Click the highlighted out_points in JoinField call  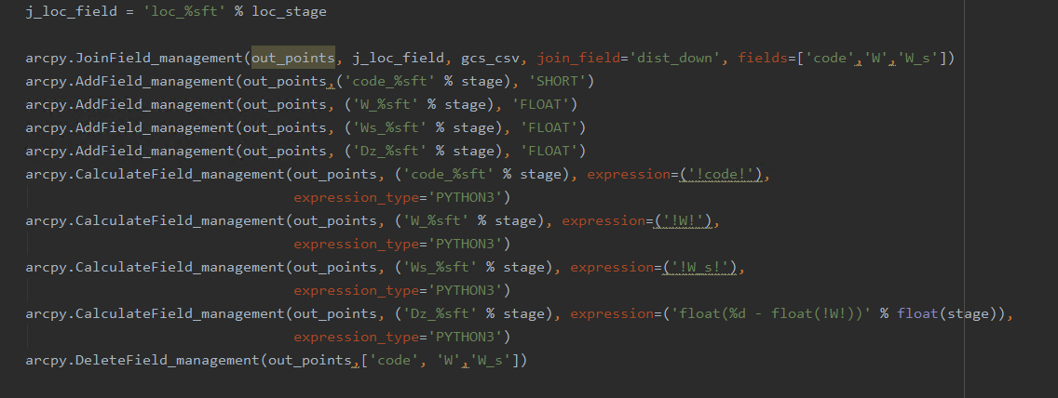293,58
